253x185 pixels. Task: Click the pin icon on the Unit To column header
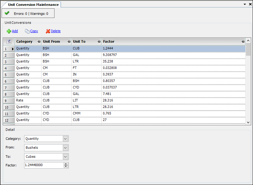[x=98, y=41]
